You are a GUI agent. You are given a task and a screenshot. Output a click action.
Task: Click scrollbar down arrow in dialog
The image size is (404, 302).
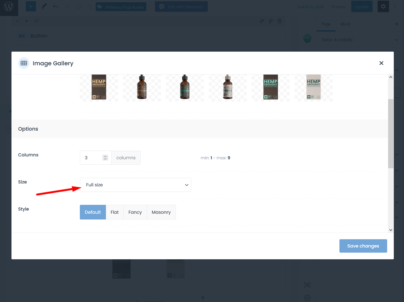391,230
